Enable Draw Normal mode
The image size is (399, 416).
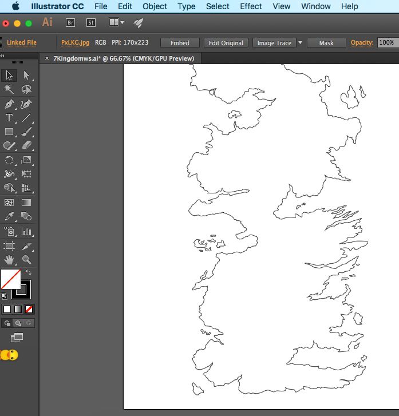[7, 323]
